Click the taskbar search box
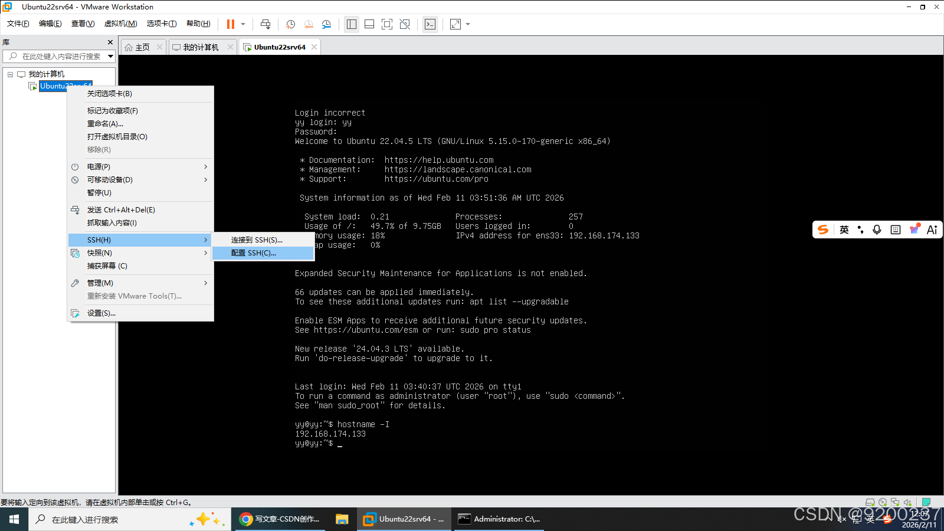This screenshot has height=531, width=944. pyautogui.click(x=130, y=519)
